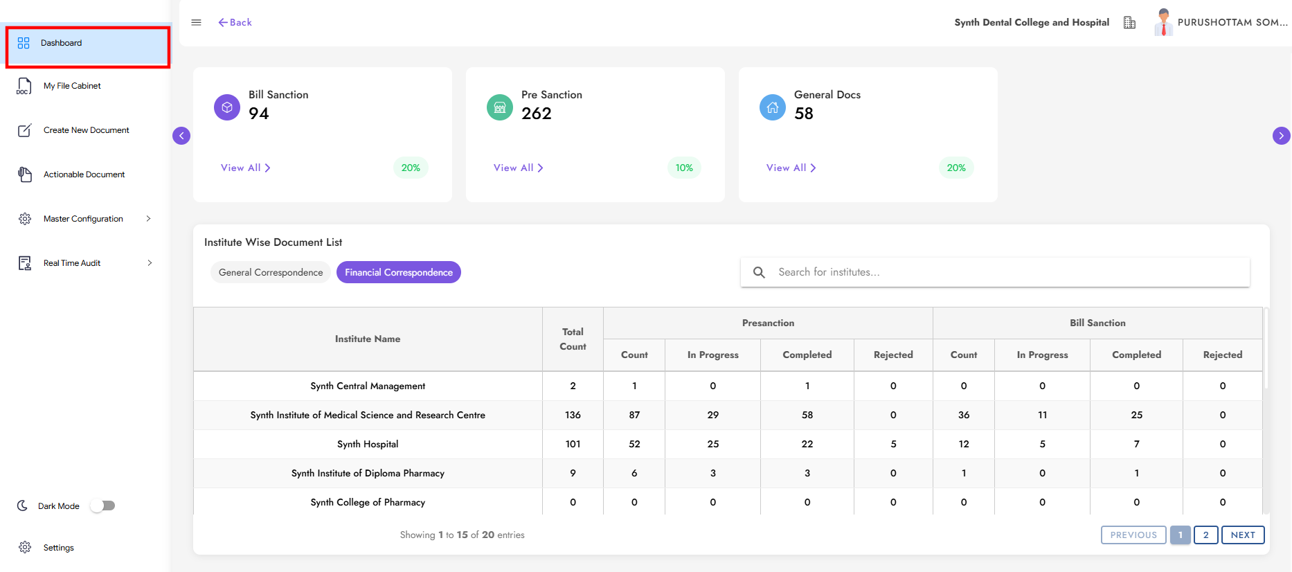The image size is (1292, 572).
Task: Open user profile avatar
Action: pos(1163,22)
